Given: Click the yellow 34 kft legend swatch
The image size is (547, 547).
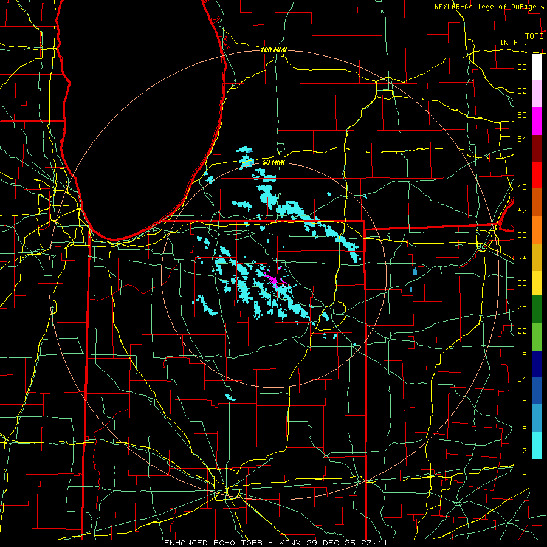Looking at the screenshot, I should point(537,283).
